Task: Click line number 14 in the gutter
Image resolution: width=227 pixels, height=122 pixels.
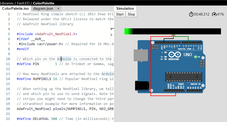Action: (9, 79)
